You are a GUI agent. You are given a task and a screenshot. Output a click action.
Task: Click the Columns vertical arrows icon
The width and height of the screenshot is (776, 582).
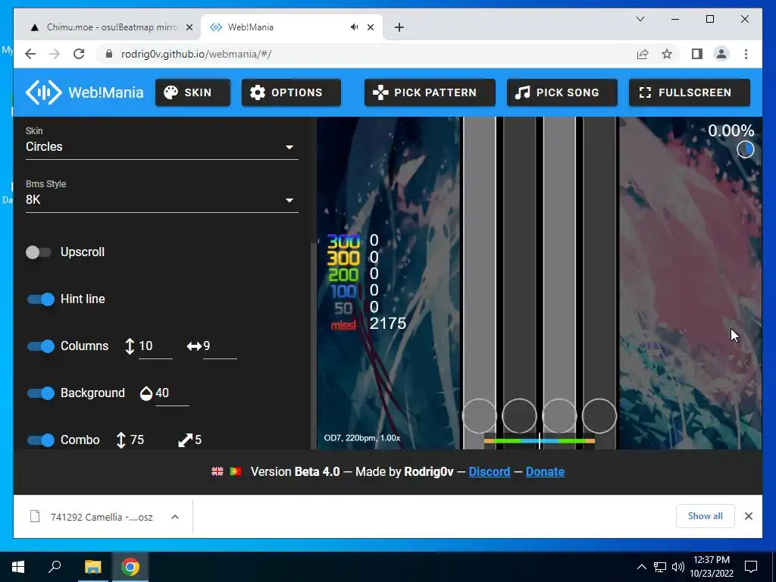[130, 346]
